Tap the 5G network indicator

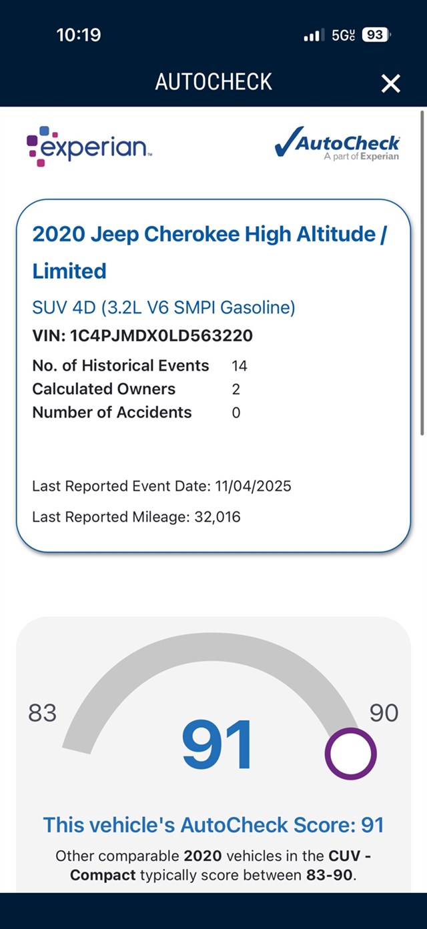(343, 35)
